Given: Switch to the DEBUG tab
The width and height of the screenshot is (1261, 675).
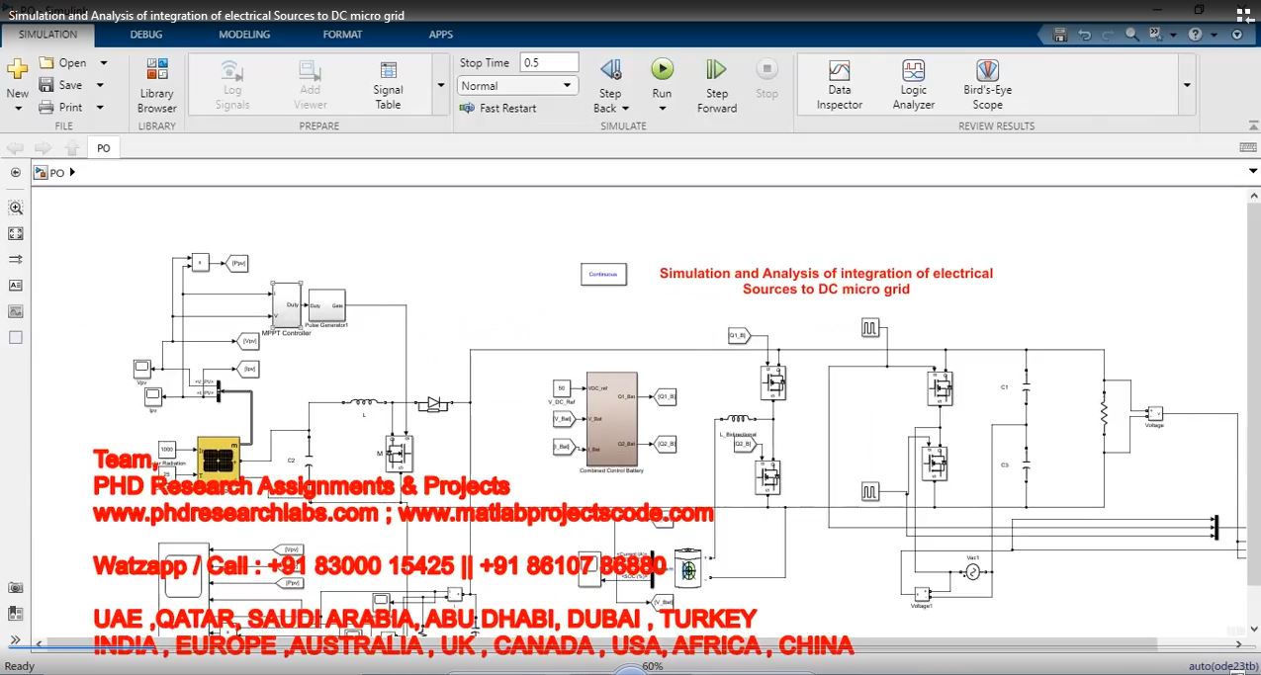Looking at the screenshot, I should pos(146,35).
